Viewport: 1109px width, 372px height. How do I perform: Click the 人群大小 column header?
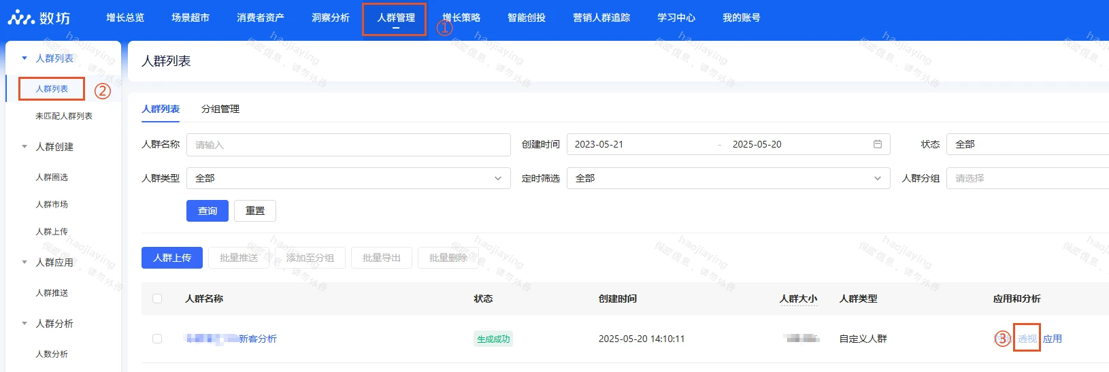[799, 299]
